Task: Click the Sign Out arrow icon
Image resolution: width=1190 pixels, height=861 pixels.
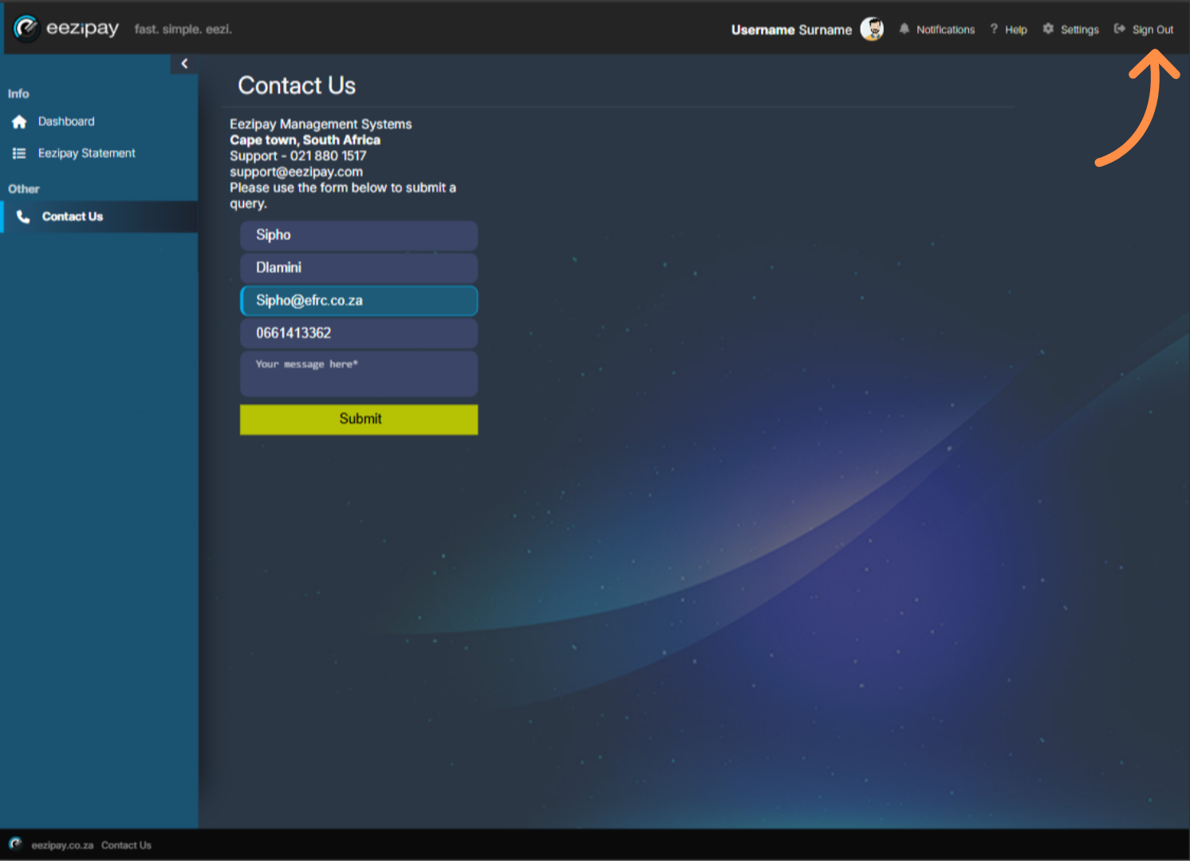Action: (x=1120, y=29)
